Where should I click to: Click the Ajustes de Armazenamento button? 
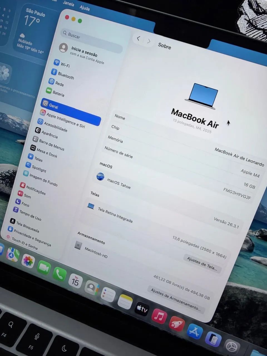coord(176,300)
